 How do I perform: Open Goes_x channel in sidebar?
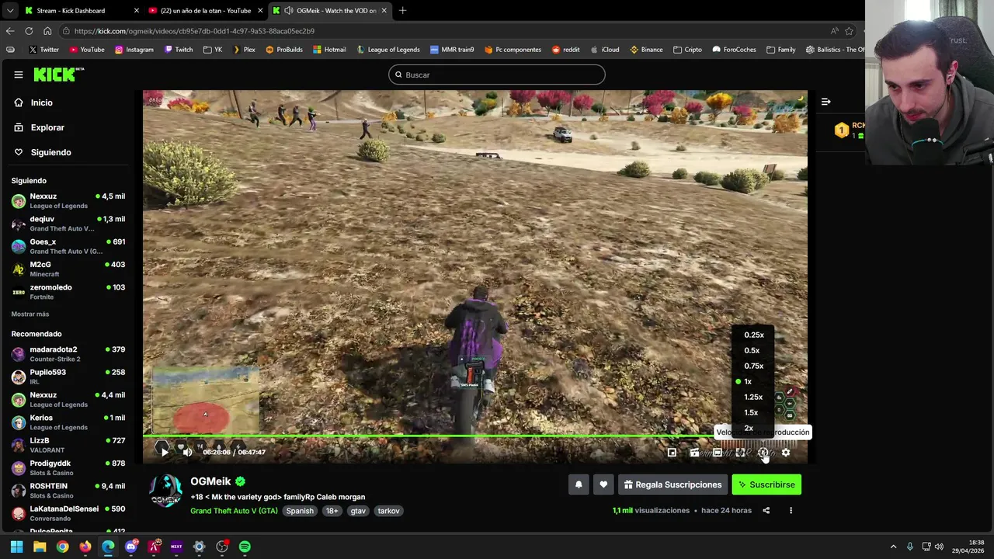(x=68, y=246)
